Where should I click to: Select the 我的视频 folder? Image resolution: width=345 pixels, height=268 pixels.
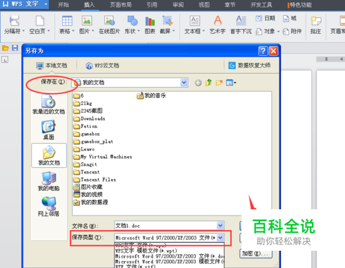tap(88, 195)
